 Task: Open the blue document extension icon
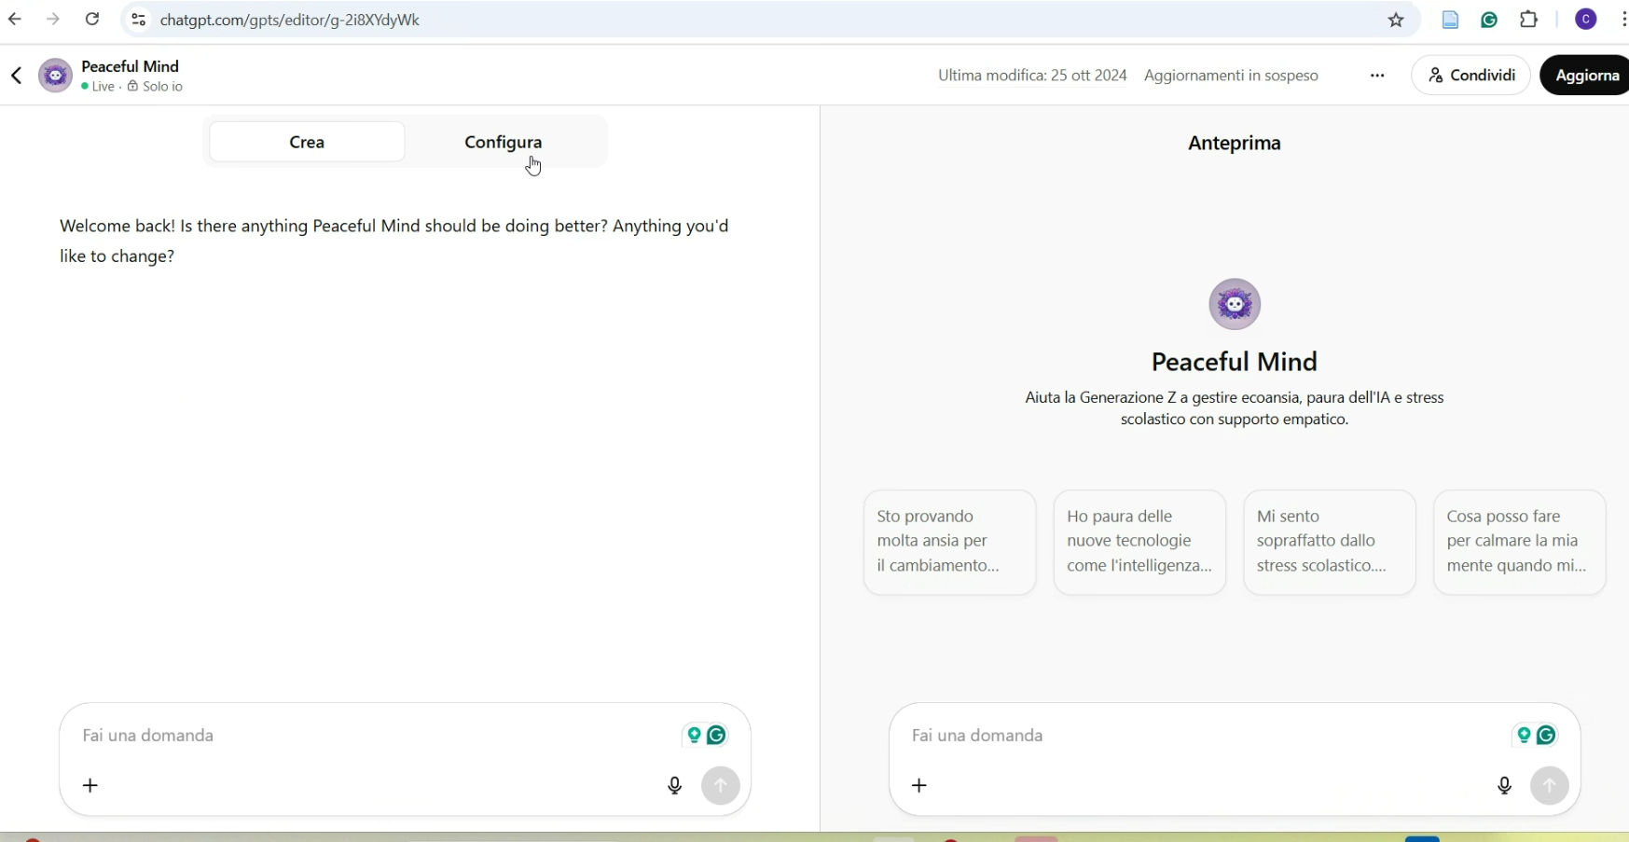click(1450, 20)
